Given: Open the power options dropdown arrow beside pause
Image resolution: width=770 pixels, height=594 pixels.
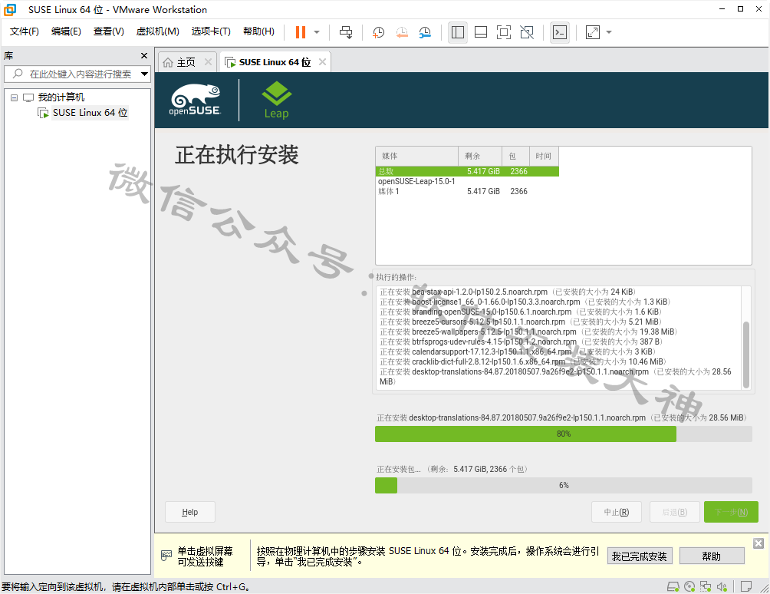Looking at the screenshot, I should [x=317, y=32].
